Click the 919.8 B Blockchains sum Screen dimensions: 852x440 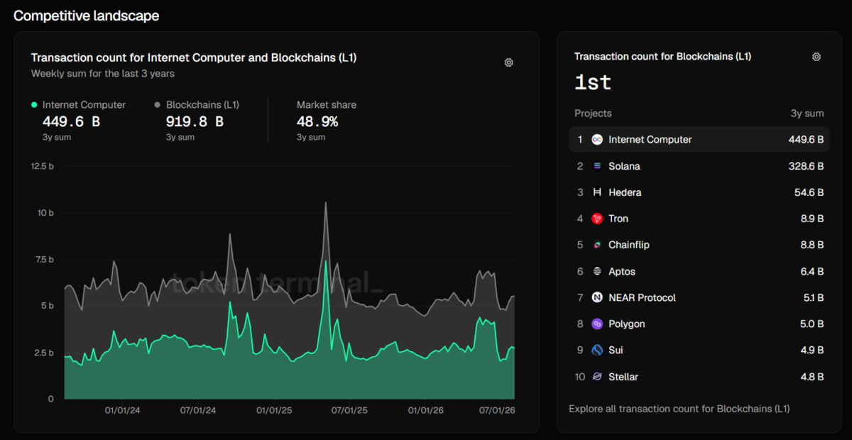195,121
